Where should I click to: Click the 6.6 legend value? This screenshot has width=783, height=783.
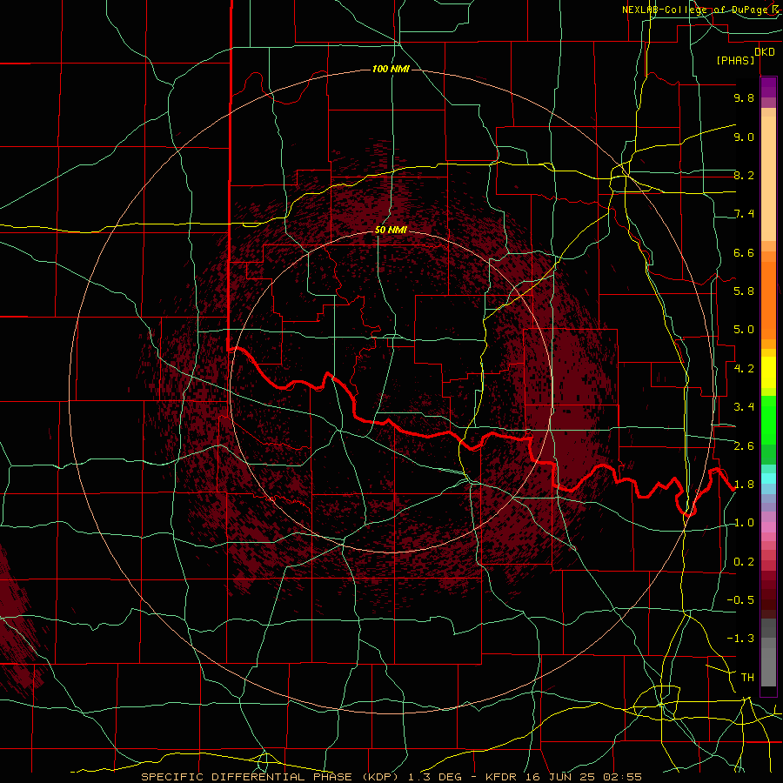point(744,252)
